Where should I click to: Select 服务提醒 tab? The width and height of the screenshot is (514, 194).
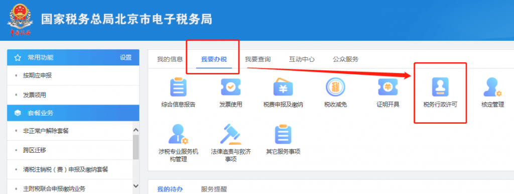pos(214,189)
